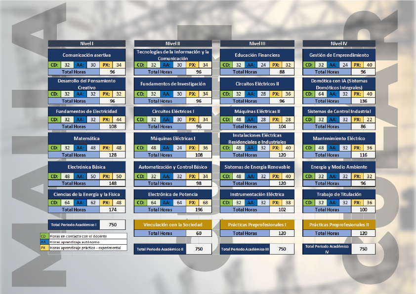This screenshot has height=294, width=416.
Task: Open the Gestión de Emprendimiento course title
Action: (x=339, y=55)
